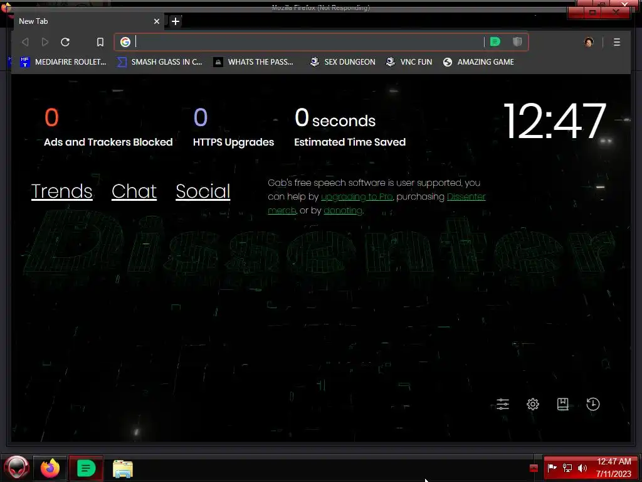The image size is (642, 482).
Task: Click the taskbar date and time
Action: coord(613,468)
